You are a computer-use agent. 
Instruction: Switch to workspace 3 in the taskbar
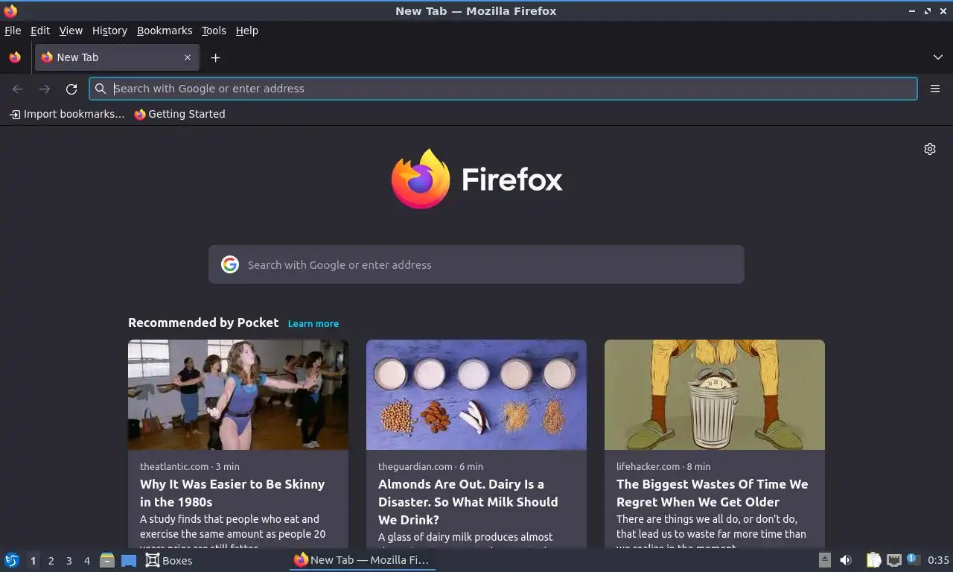(68, 561)
